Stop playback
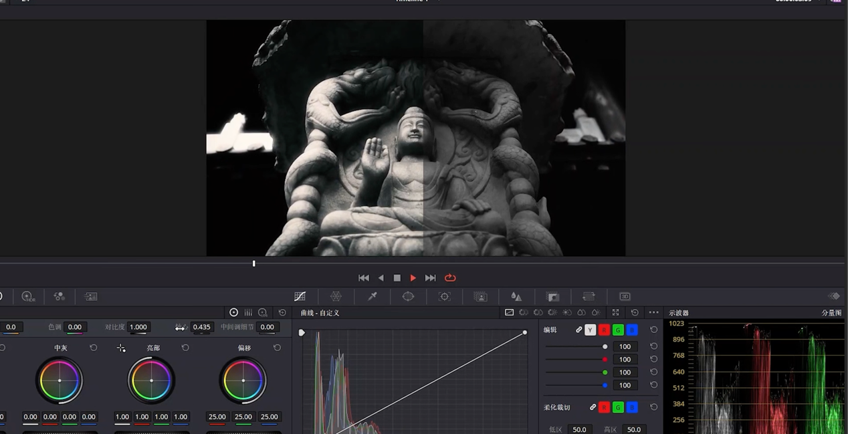The image size is (848, 434). tap(397, 278)
